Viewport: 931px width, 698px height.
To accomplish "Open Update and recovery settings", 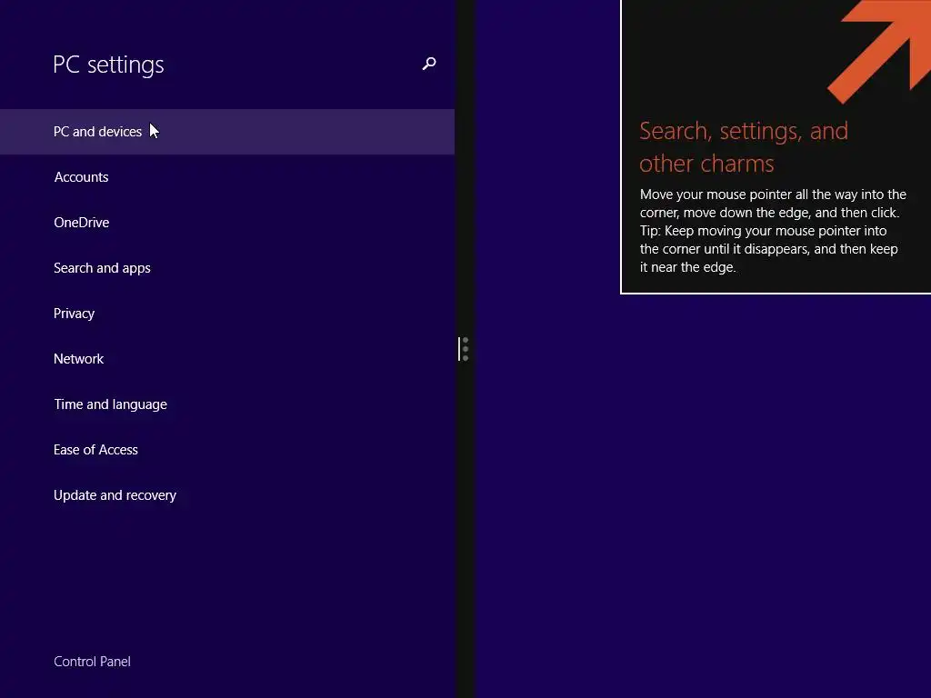I will pyautogui.click(x=227, y=495).
